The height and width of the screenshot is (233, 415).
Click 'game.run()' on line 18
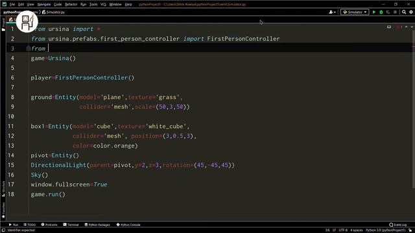click(48, 194)
